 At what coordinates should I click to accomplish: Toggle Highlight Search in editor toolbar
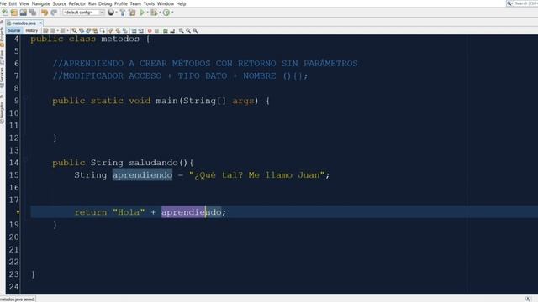(95, 31)
